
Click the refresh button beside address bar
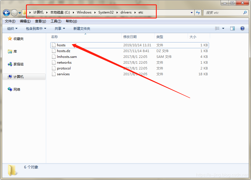[198, 13]
